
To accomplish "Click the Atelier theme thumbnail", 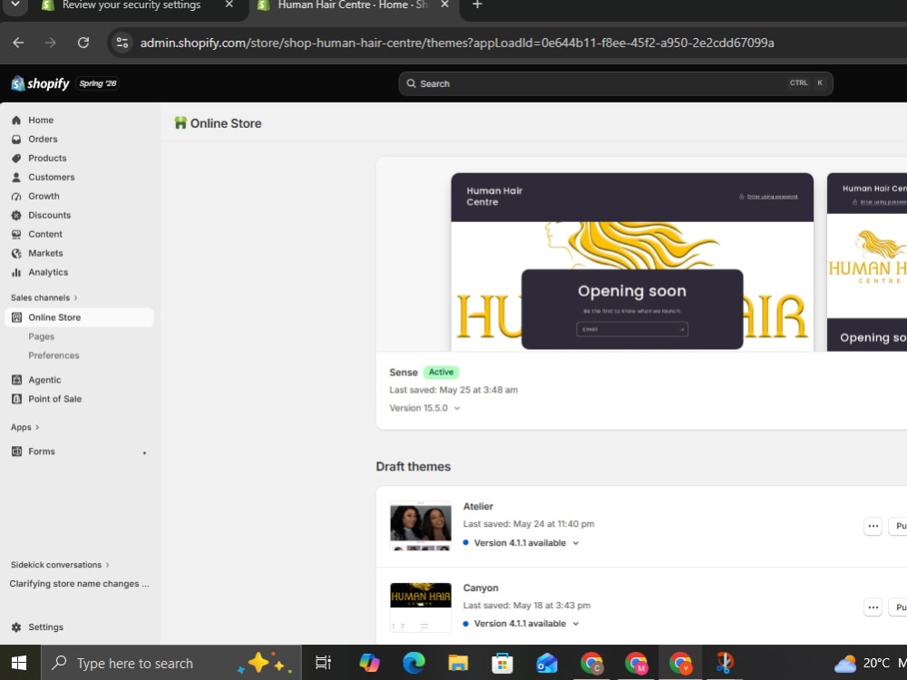I will [x=421, y=526].
